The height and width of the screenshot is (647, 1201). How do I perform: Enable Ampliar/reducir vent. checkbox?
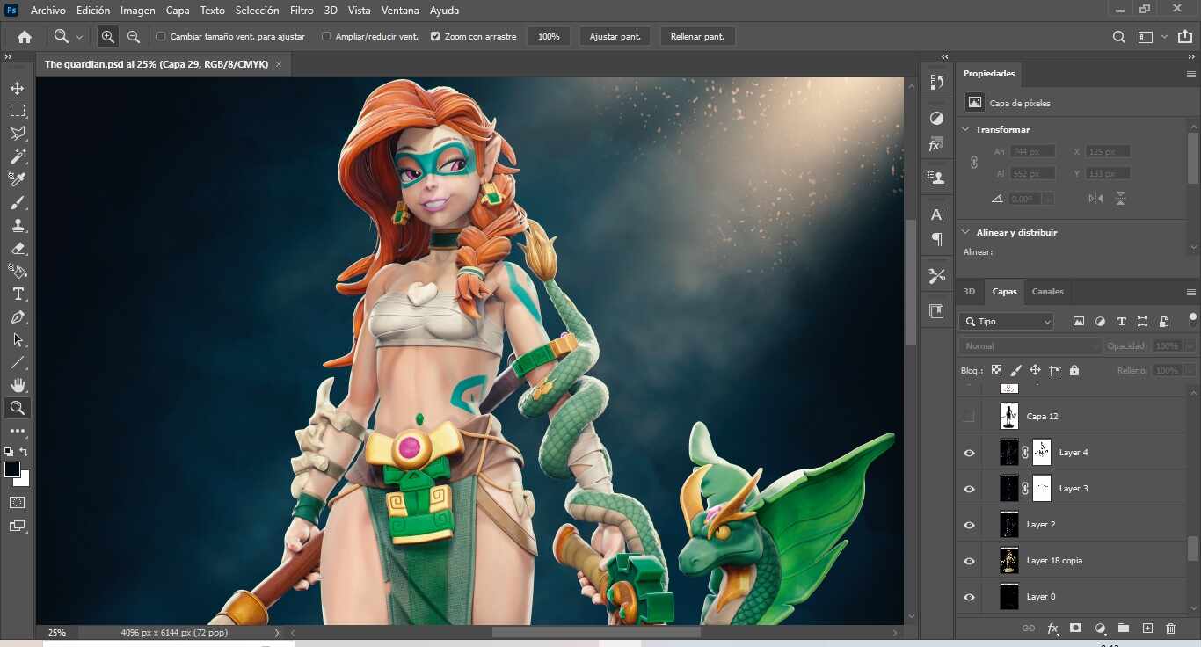click(326, 37)
